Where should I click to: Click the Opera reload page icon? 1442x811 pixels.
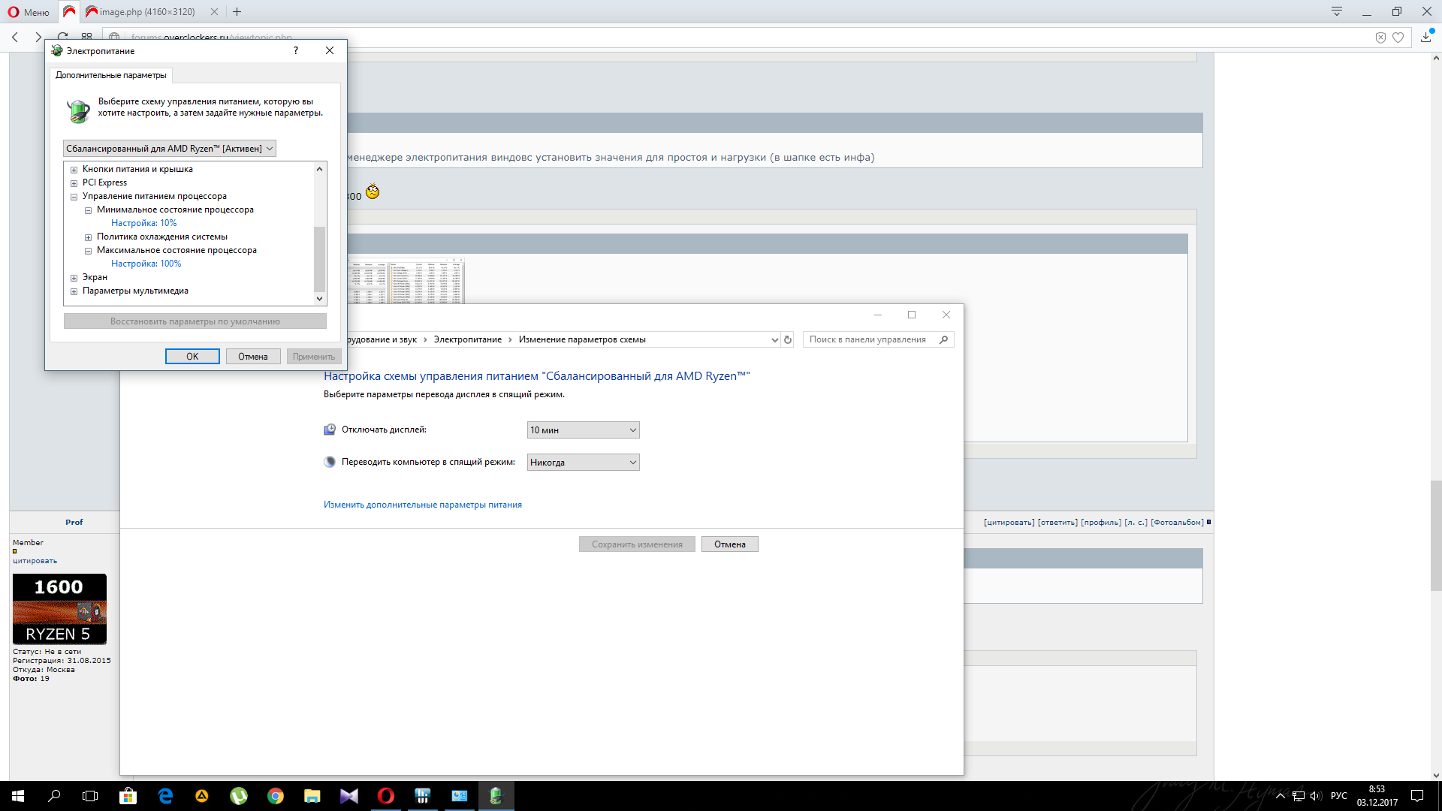[x=63, y=36]
